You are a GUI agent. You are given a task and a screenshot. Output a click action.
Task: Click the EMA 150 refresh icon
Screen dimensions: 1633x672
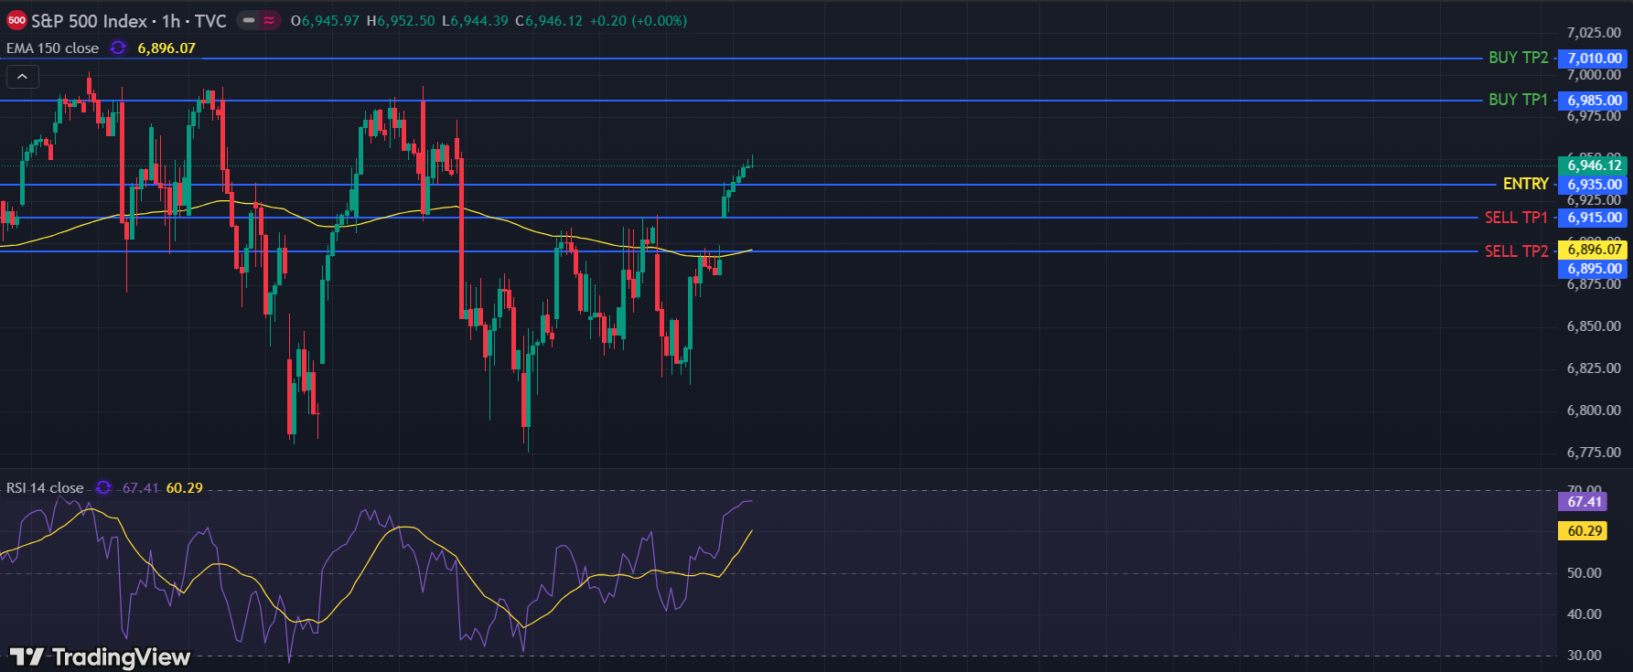(x=118, y=48)
